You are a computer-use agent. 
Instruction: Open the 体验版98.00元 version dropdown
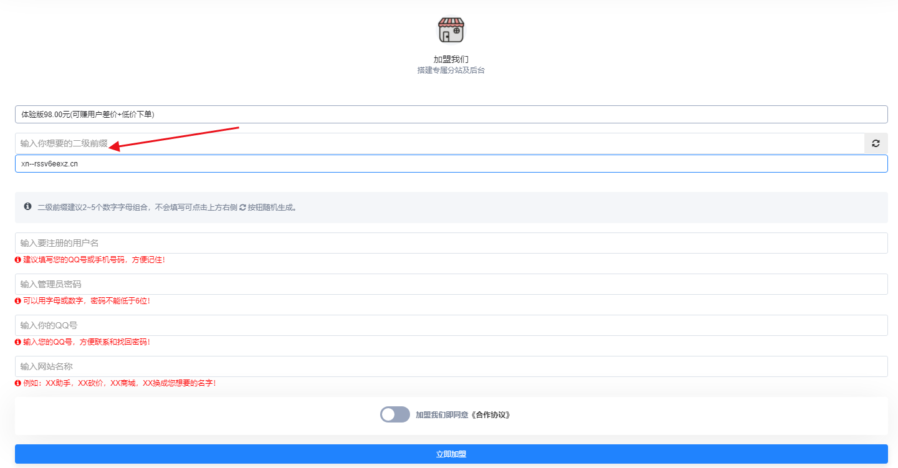click(451, 115)
